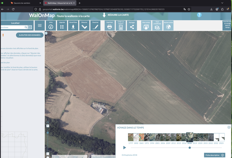Click the blue help question mark
The image size is (232, 158).
click(x=199, y=15)
